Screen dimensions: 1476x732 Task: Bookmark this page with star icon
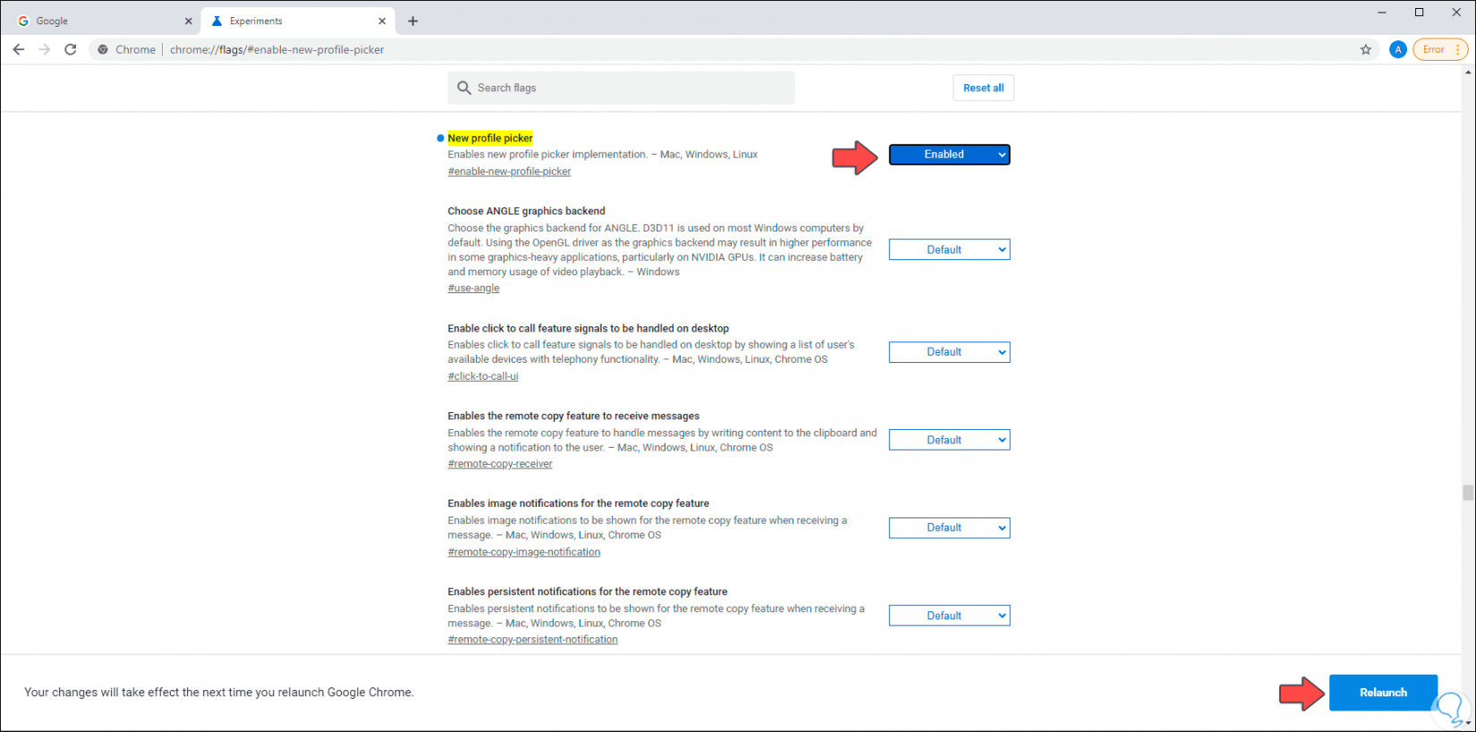pyautogui.click(x=1366, y=50)
